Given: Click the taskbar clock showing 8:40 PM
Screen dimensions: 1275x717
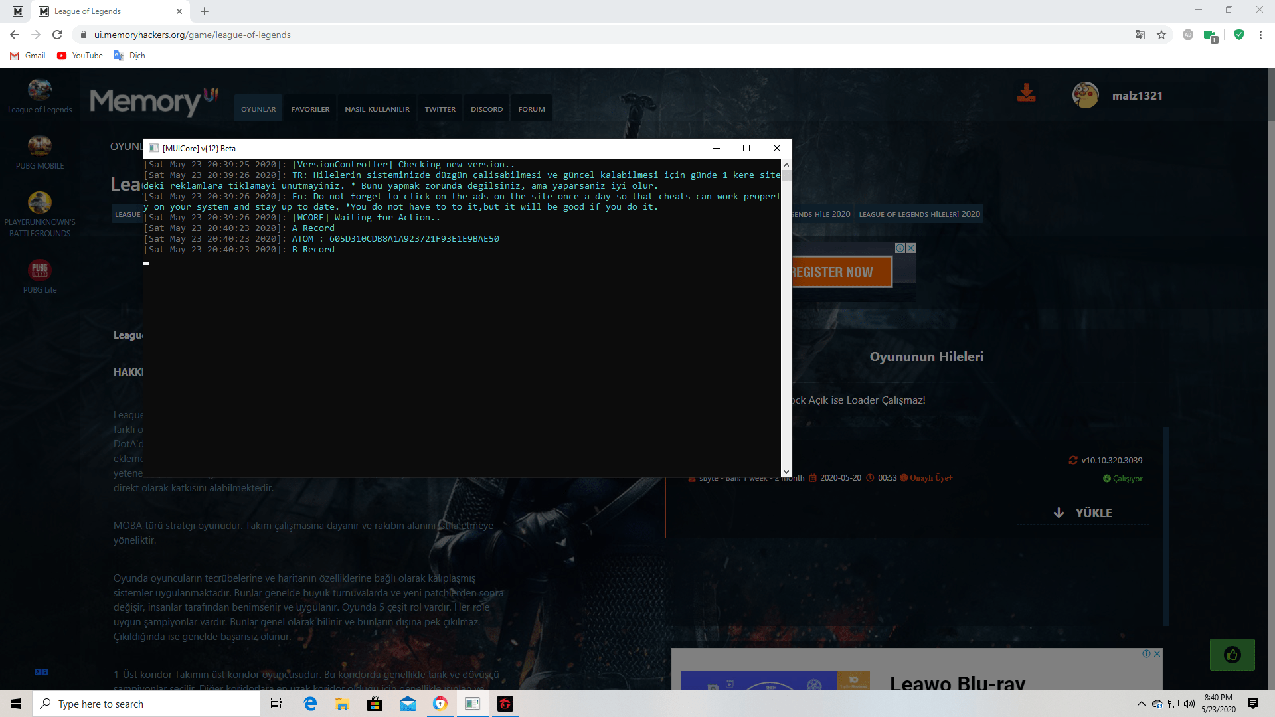Looking at the screenshot, I should [x=1218, y=704].
